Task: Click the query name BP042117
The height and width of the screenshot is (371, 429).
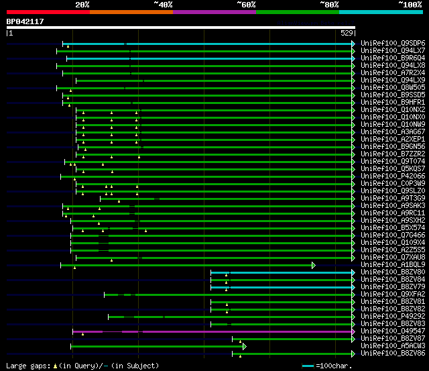Action: click(x=25, y=21)
